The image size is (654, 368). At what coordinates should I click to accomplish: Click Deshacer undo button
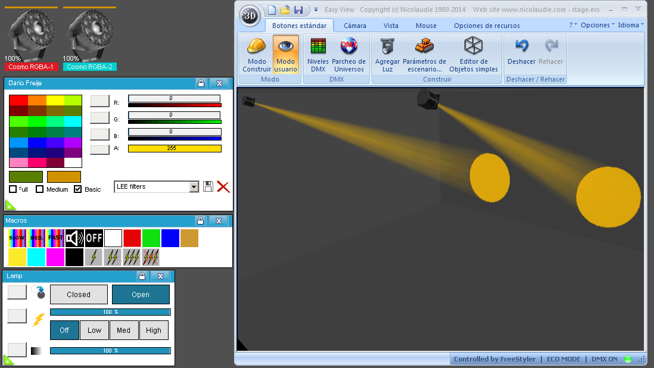(521, 52)
